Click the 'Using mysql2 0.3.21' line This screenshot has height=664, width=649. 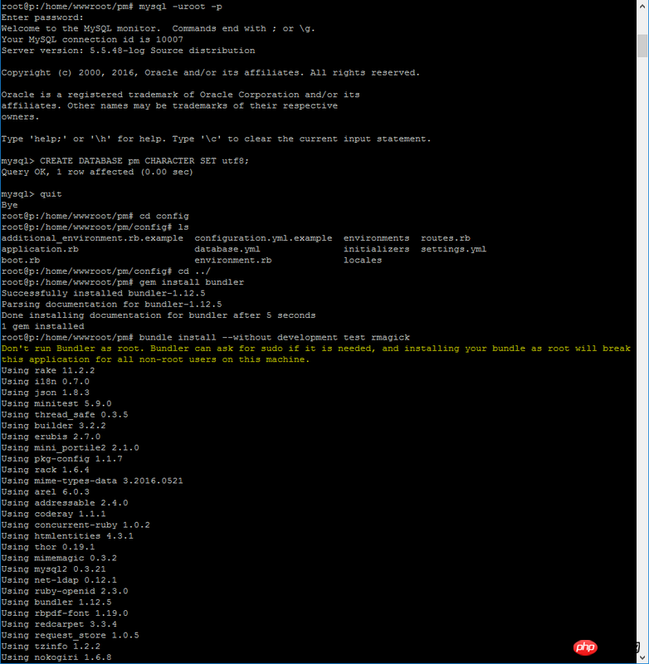tap(54, 569)
